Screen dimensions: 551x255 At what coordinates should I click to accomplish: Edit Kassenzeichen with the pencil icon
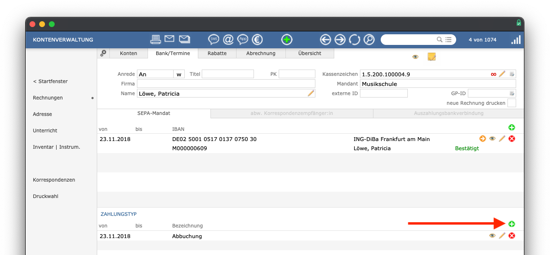coord(502,74)
